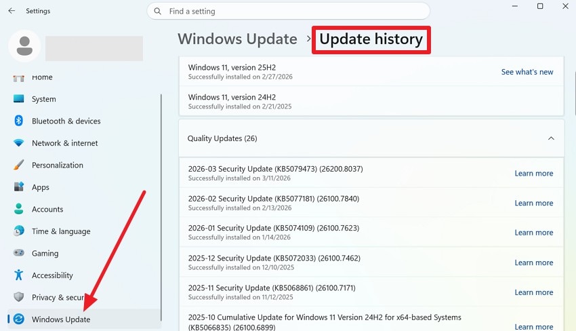The width and height of the screenshot is (576, 331).
Task: Select 2025-10 Cumulative Update row text
Action: (x=325, y=322)
